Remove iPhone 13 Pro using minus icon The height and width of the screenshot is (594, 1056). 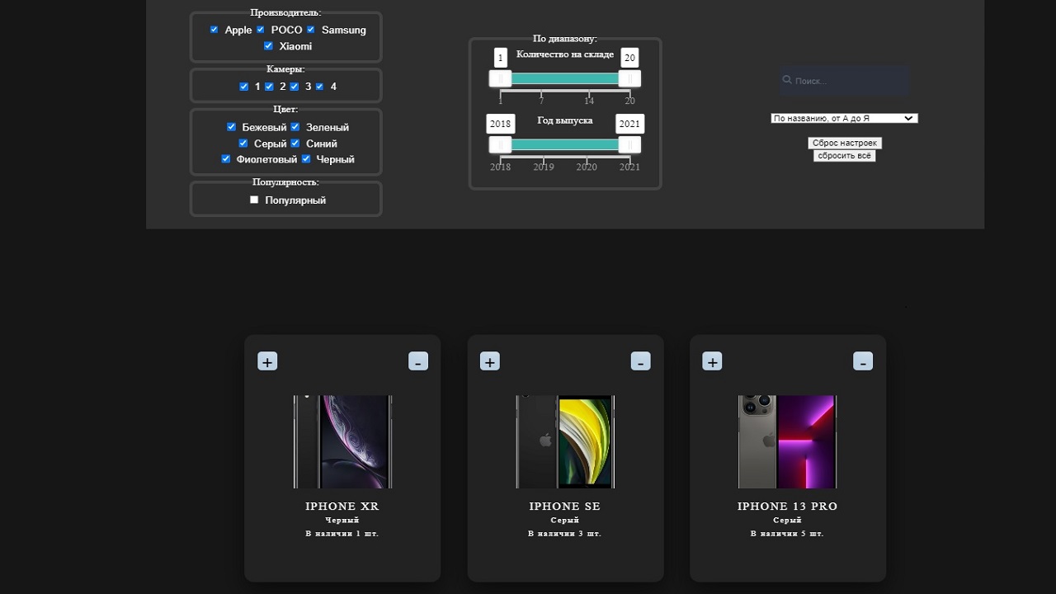(x=863, y=361)
